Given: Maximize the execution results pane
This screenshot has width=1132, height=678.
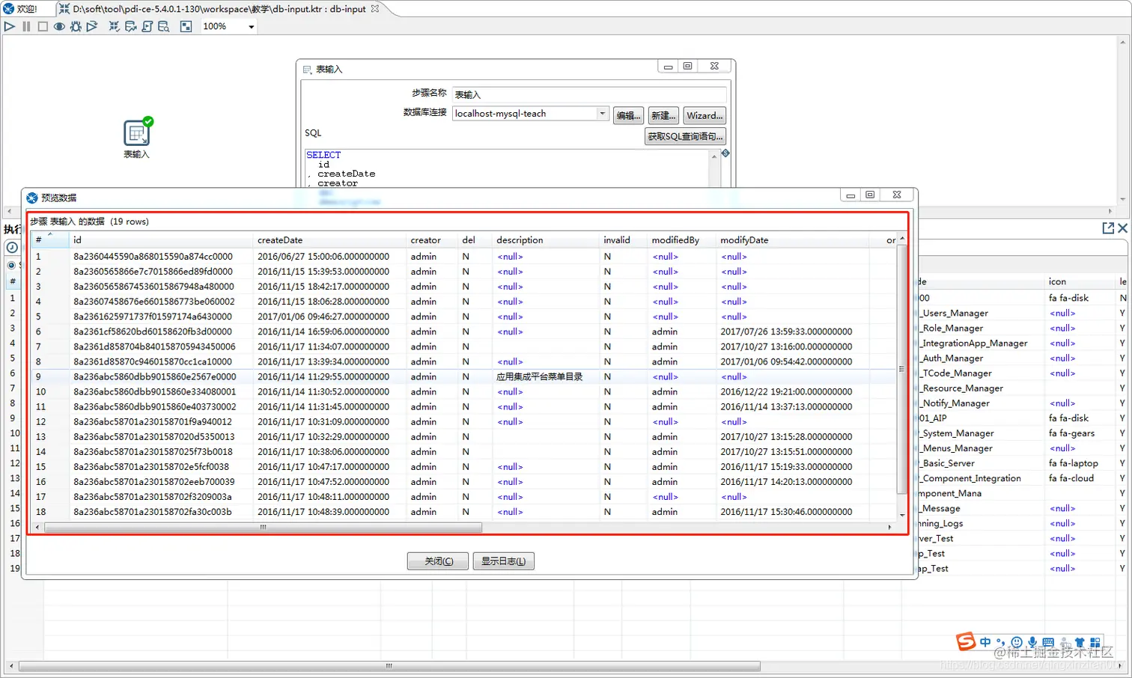Looking at the screenshot, I should click(x=1108, y=228).
